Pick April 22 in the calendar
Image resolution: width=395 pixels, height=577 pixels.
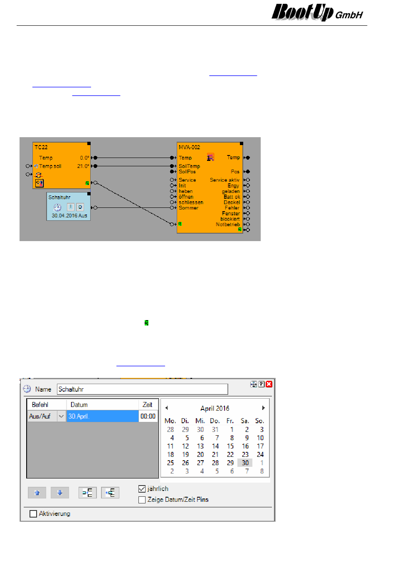230,454
